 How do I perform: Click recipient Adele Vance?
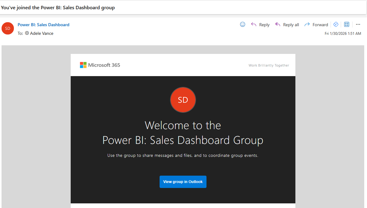point(42,33)
